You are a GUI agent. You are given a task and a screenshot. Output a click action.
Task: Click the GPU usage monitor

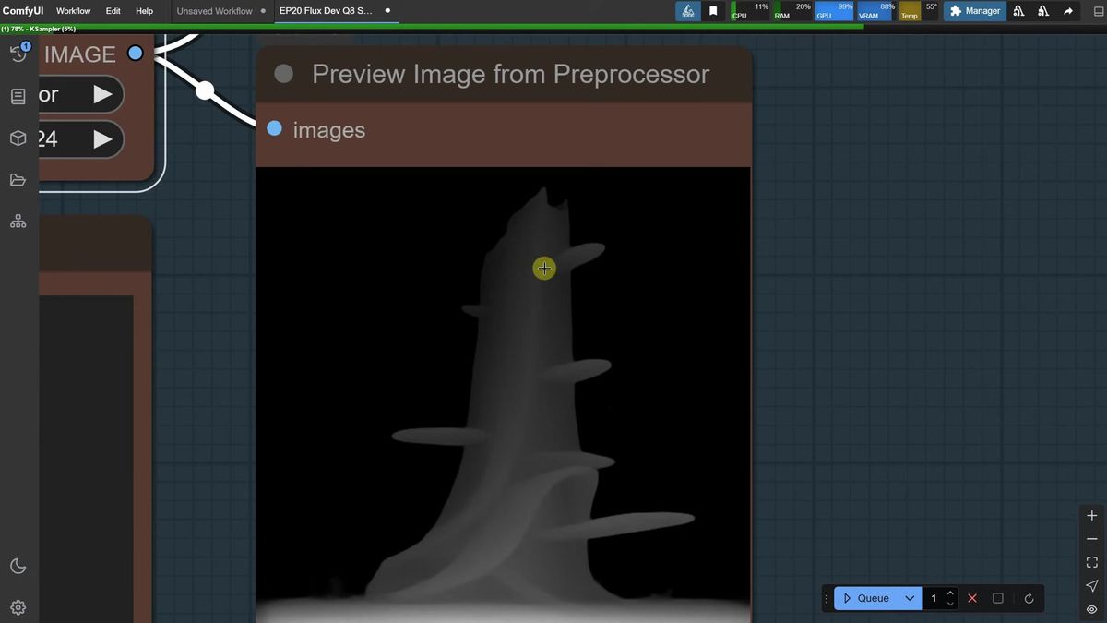(x=835, y=11)
